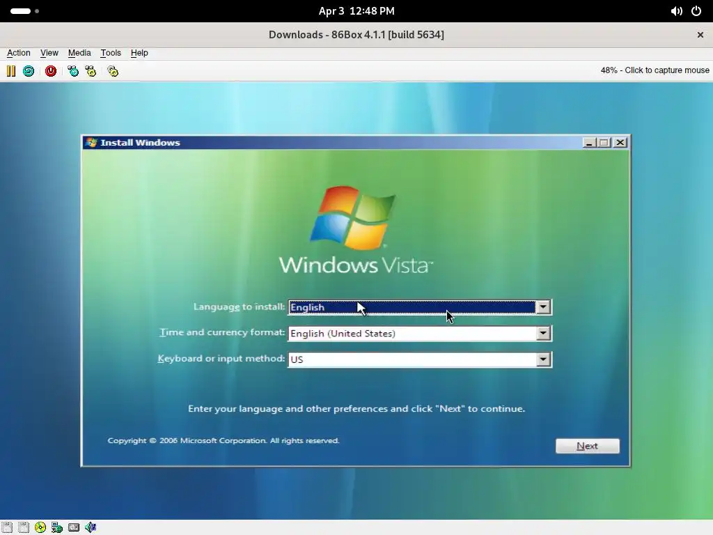713x535 pixels.
Task: Click the red ACPI shutdown power icon
Action: pyautogui.click(x=50, y=71)
